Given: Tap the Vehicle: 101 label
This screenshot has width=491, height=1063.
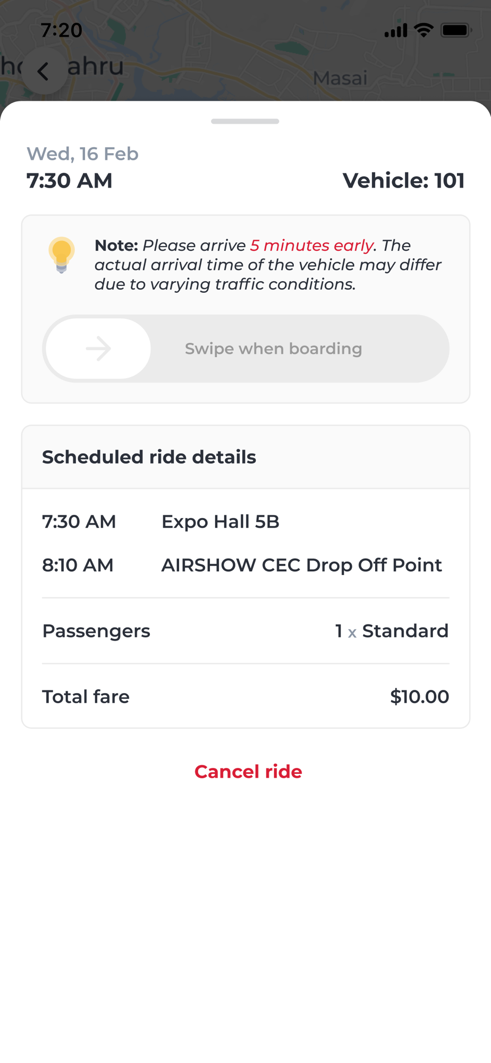Looking at the screenshot, I should [x=403, y=181].
